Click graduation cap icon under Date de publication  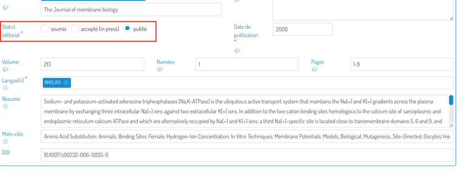pos(237,51)
